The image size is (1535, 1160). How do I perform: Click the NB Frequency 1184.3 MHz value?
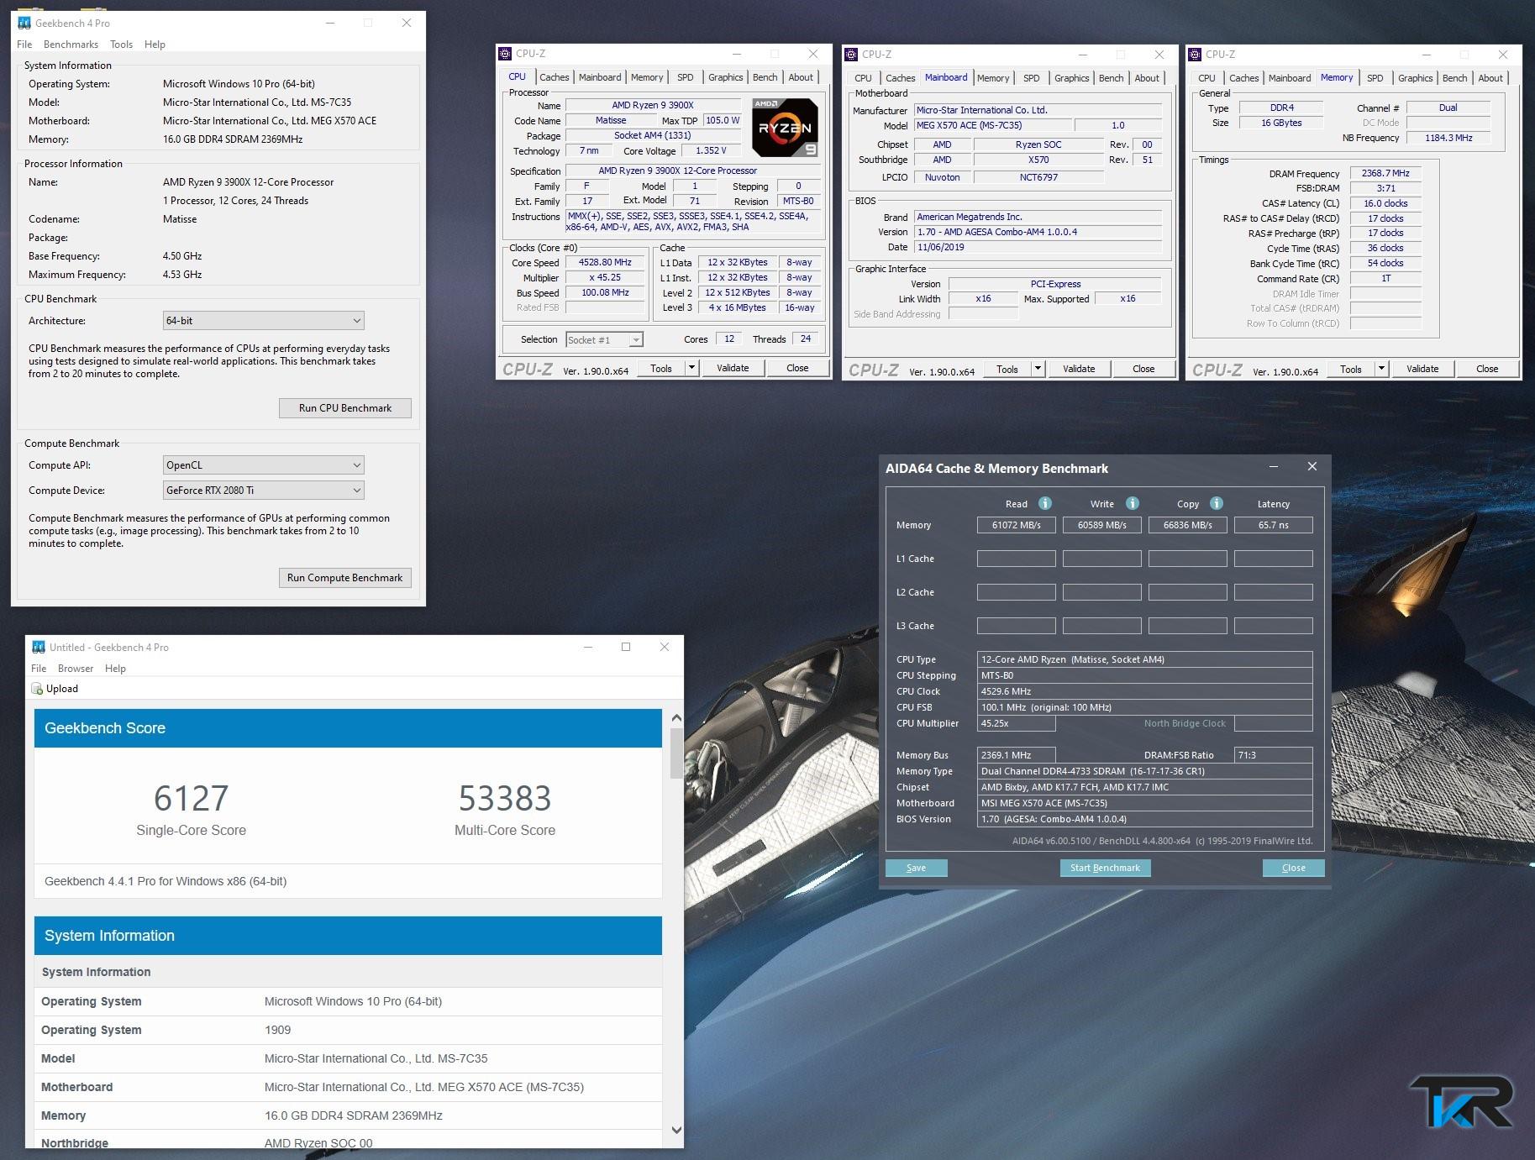[x=1448, y=138]
